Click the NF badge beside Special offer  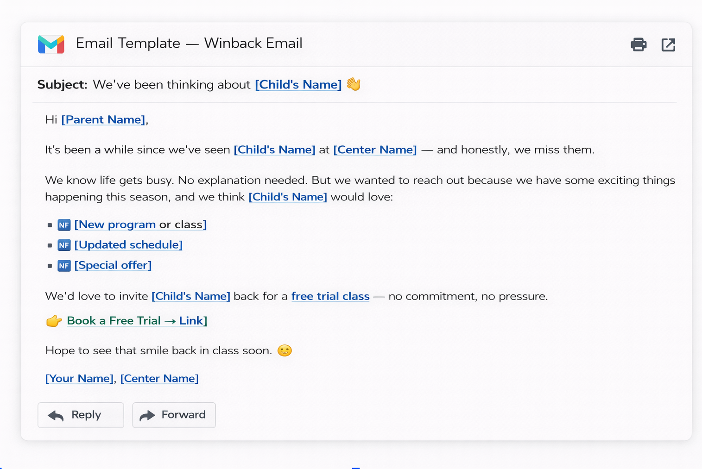click(x=64, y=265)
